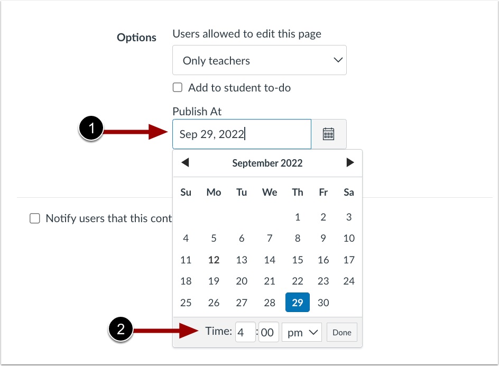Go to next month arrow

[350, 162]
